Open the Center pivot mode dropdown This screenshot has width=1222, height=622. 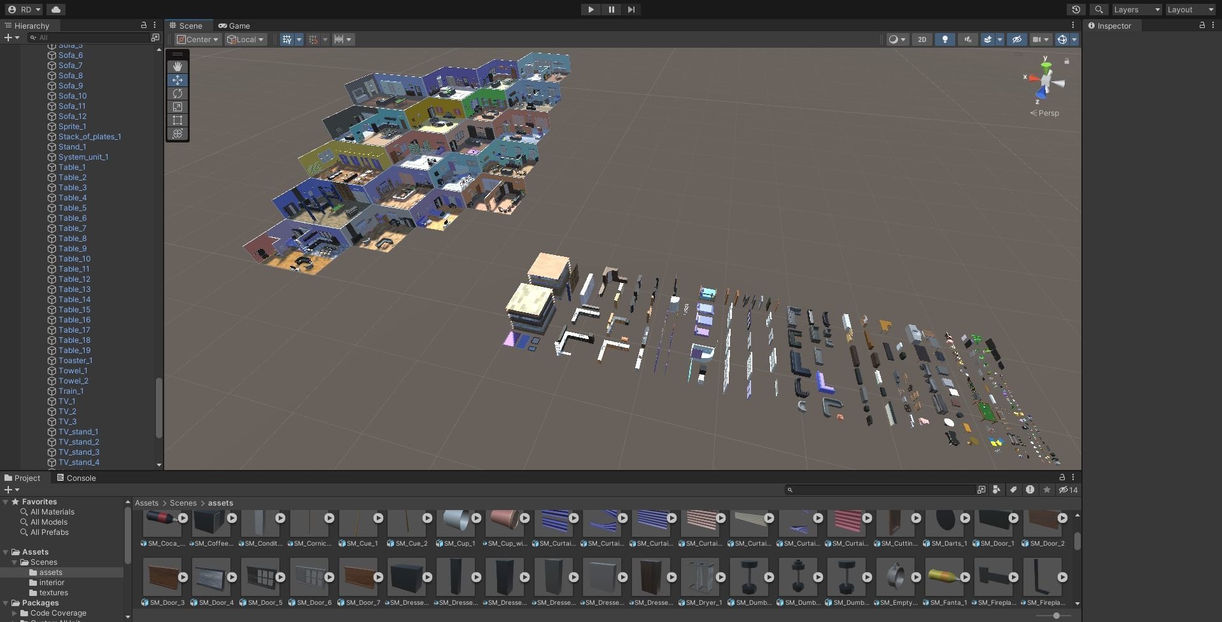(198, 39)
